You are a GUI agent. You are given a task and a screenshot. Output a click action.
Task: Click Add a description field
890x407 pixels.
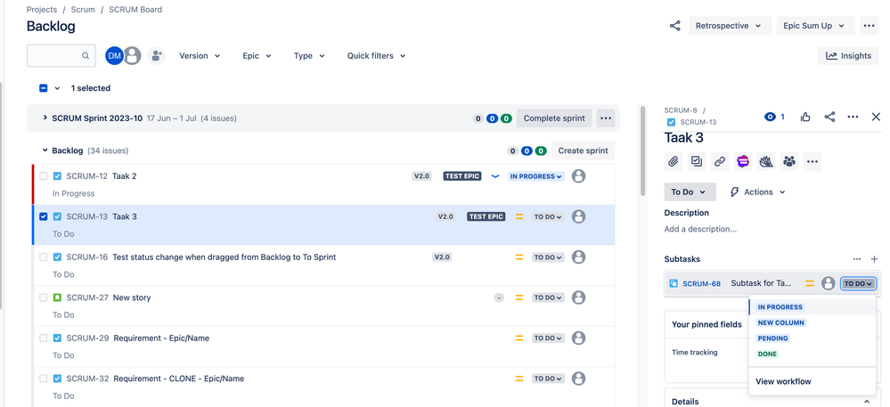point(700,230)
